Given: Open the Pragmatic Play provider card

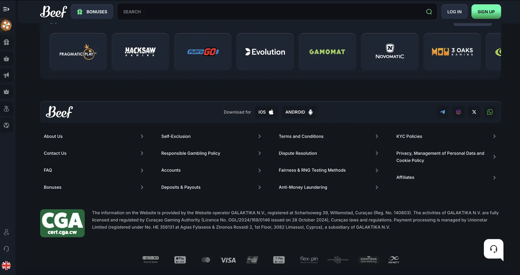Looking at the screenshot, I should point(78,52).
